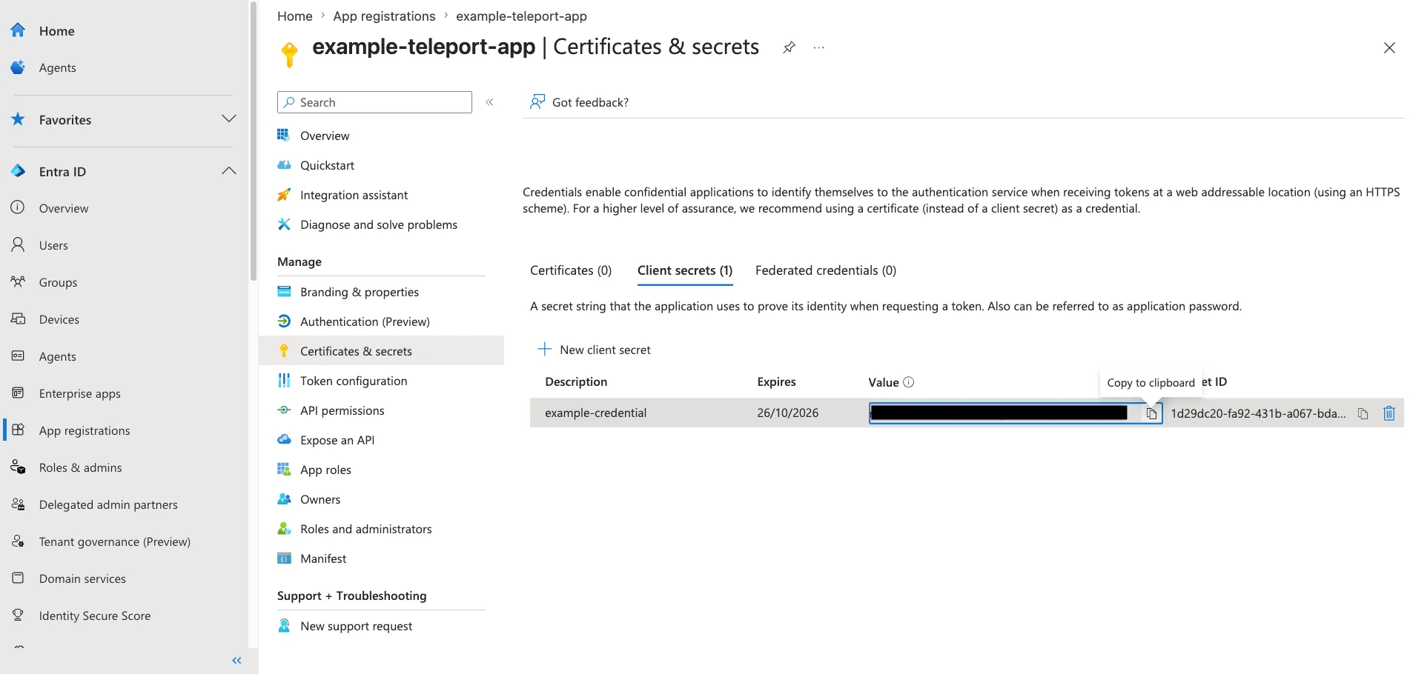
Task: Click the Manifest icon
Action: tap(284, 558)
